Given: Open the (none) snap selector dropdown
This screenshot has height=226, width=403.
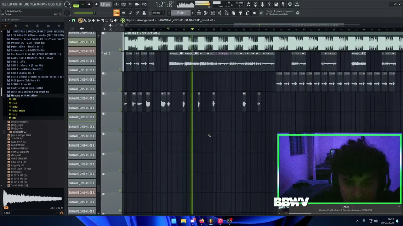Looking at the screenshot, I should (159, 13).
